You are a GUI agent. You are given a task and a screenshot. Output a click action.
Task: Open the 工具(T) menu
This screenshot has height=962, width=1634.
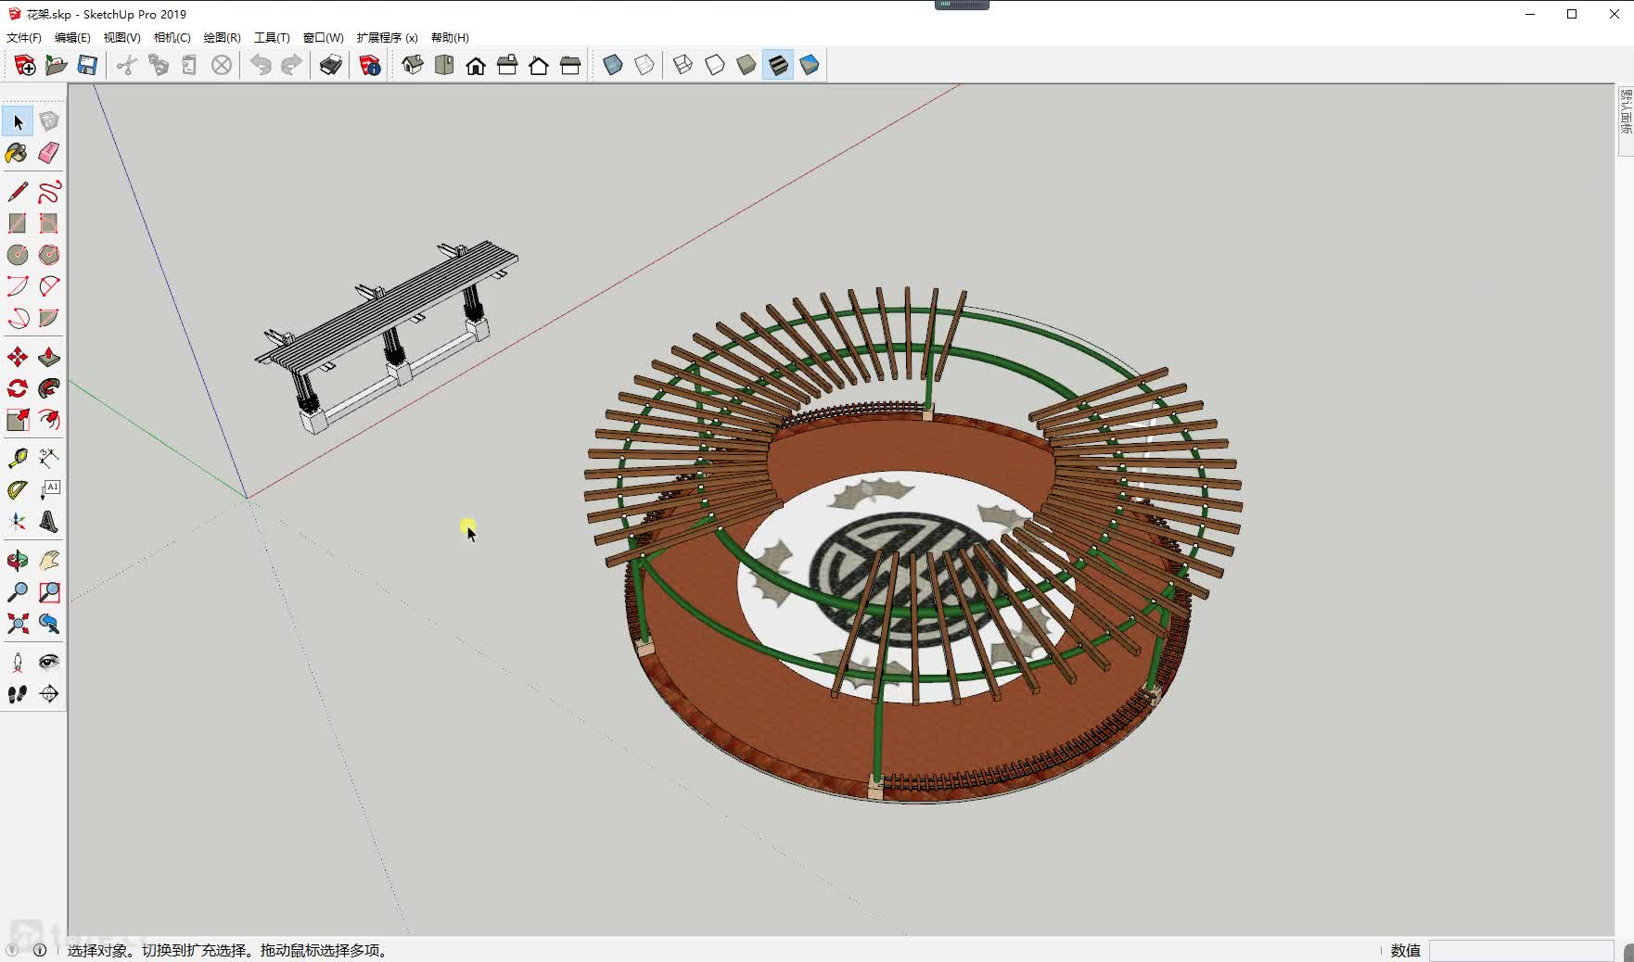click(272, 38)
